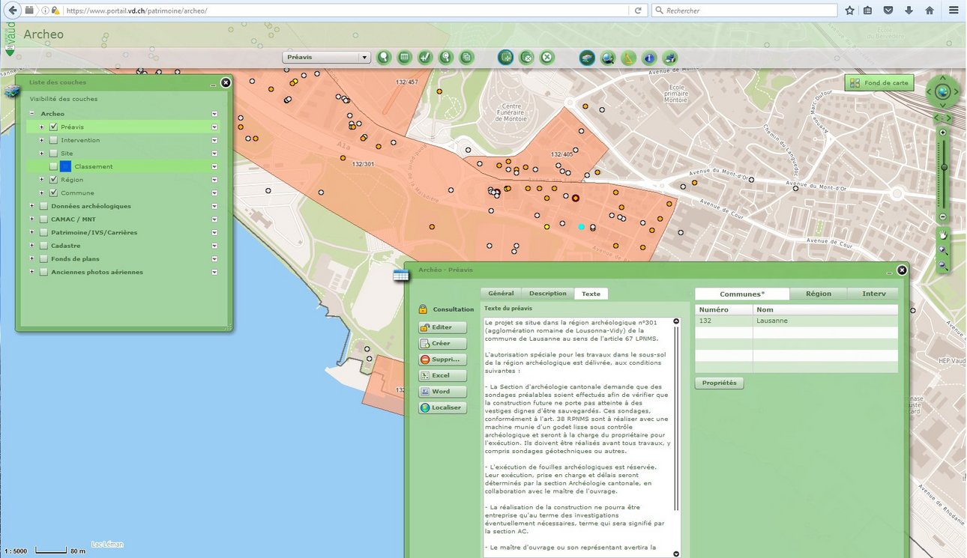This screenshot has height=558, width=967.
Task: Toggle the Cadastre layer checkbox
Action: 43,246
